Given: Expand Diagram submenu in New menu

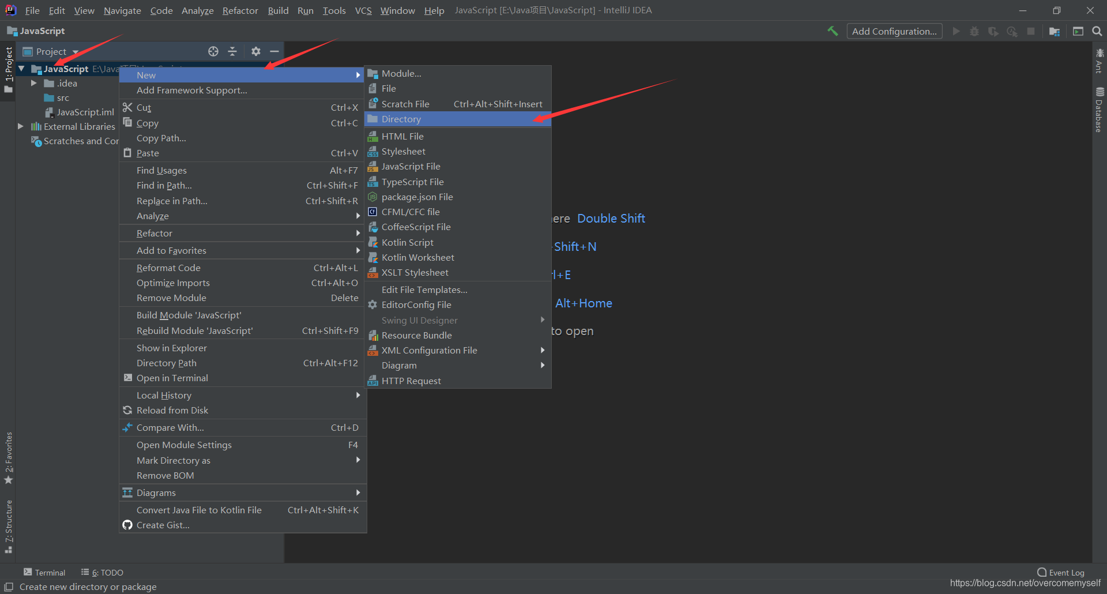Looking at the screenshot, I should [x=458, y=365].
